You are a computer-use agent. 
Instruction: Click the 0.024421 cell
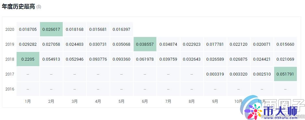[262, 59]
